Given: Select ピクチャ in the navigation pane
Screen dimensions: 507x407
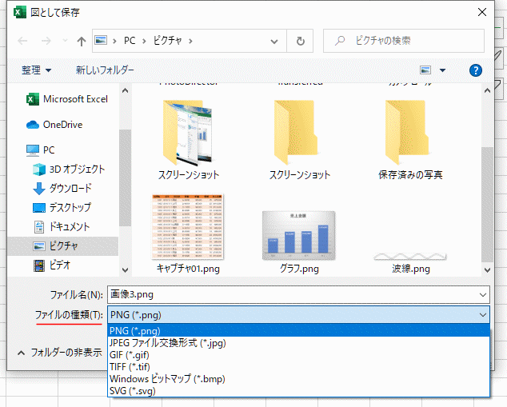Looking at the screenshot, I should point(62,246).
